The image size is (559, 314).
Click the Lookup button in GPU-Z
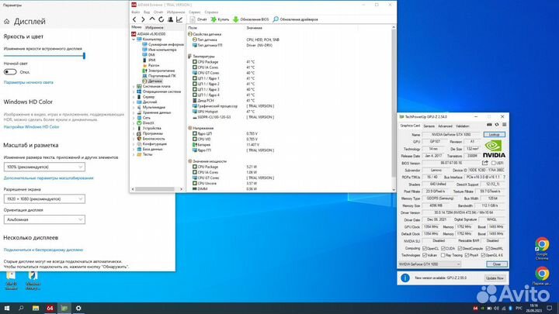tap(494, 135)
